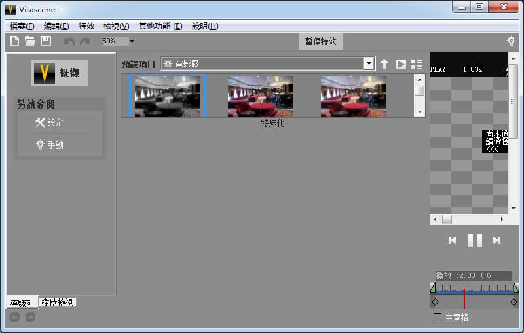This screenshot has width=524, height=333.
Task: Click the pause playback button
Action: (x=474, y=240)
